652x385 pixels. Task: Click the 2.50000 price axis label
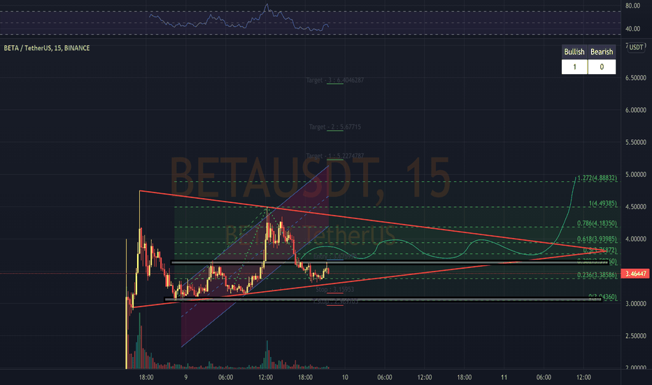pyautogui.click(x=636, y=336)
